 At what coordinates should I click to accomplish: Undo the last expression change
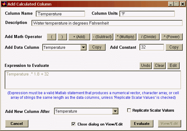[x=145, y=66]
